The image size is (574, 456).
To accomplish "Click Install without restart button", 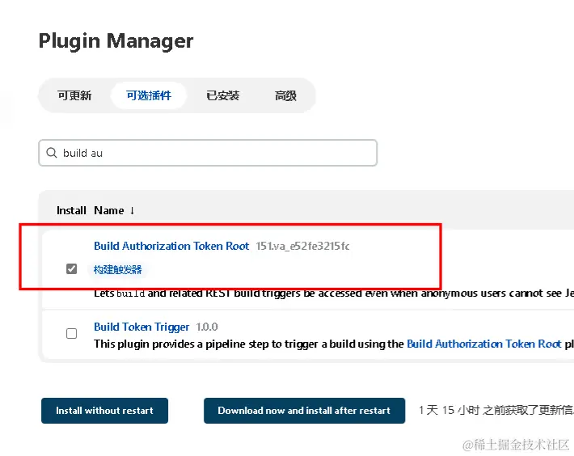I will pos(105,411).
